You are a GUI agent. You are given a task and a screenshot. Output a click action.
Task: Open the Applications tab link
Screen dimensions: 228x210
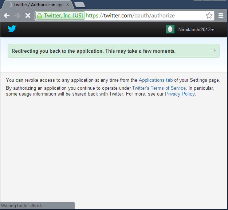coord(156,80)
